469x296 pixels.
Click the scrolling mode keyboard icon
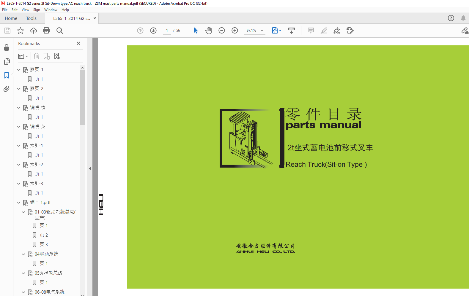point(292,31)
